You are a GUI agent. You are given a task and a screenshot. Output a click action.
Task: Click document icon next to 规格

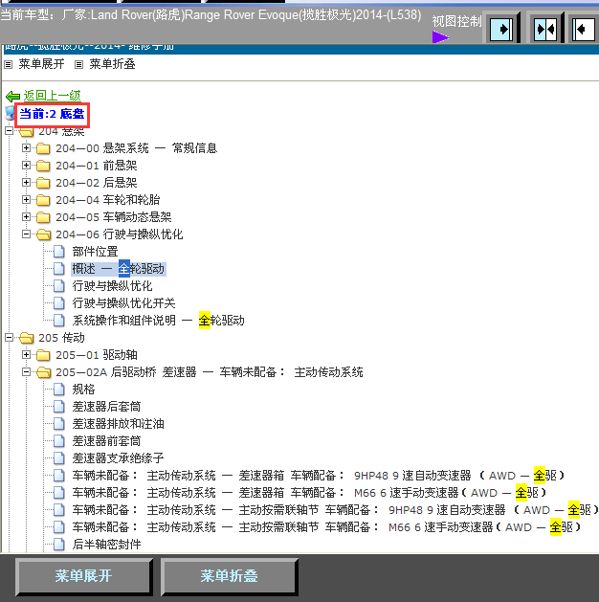click(59, 390)
